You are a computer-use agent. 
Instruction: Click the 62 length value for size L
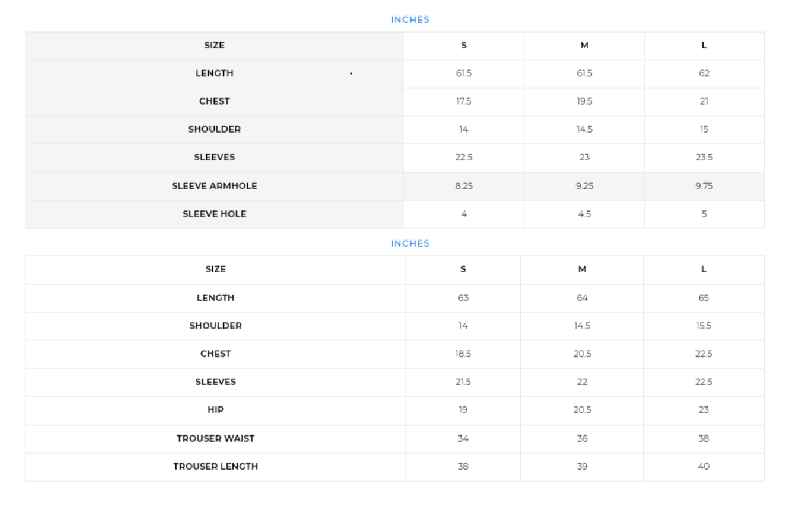point(704,73)
